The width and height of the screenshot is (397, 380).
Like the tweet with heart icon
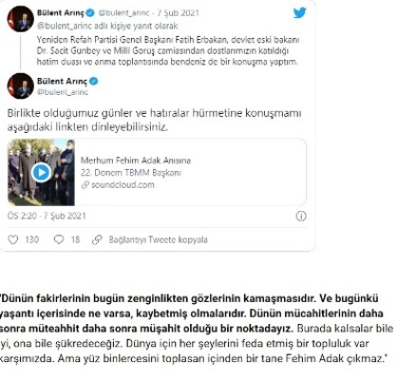click(x=13, y=239)
